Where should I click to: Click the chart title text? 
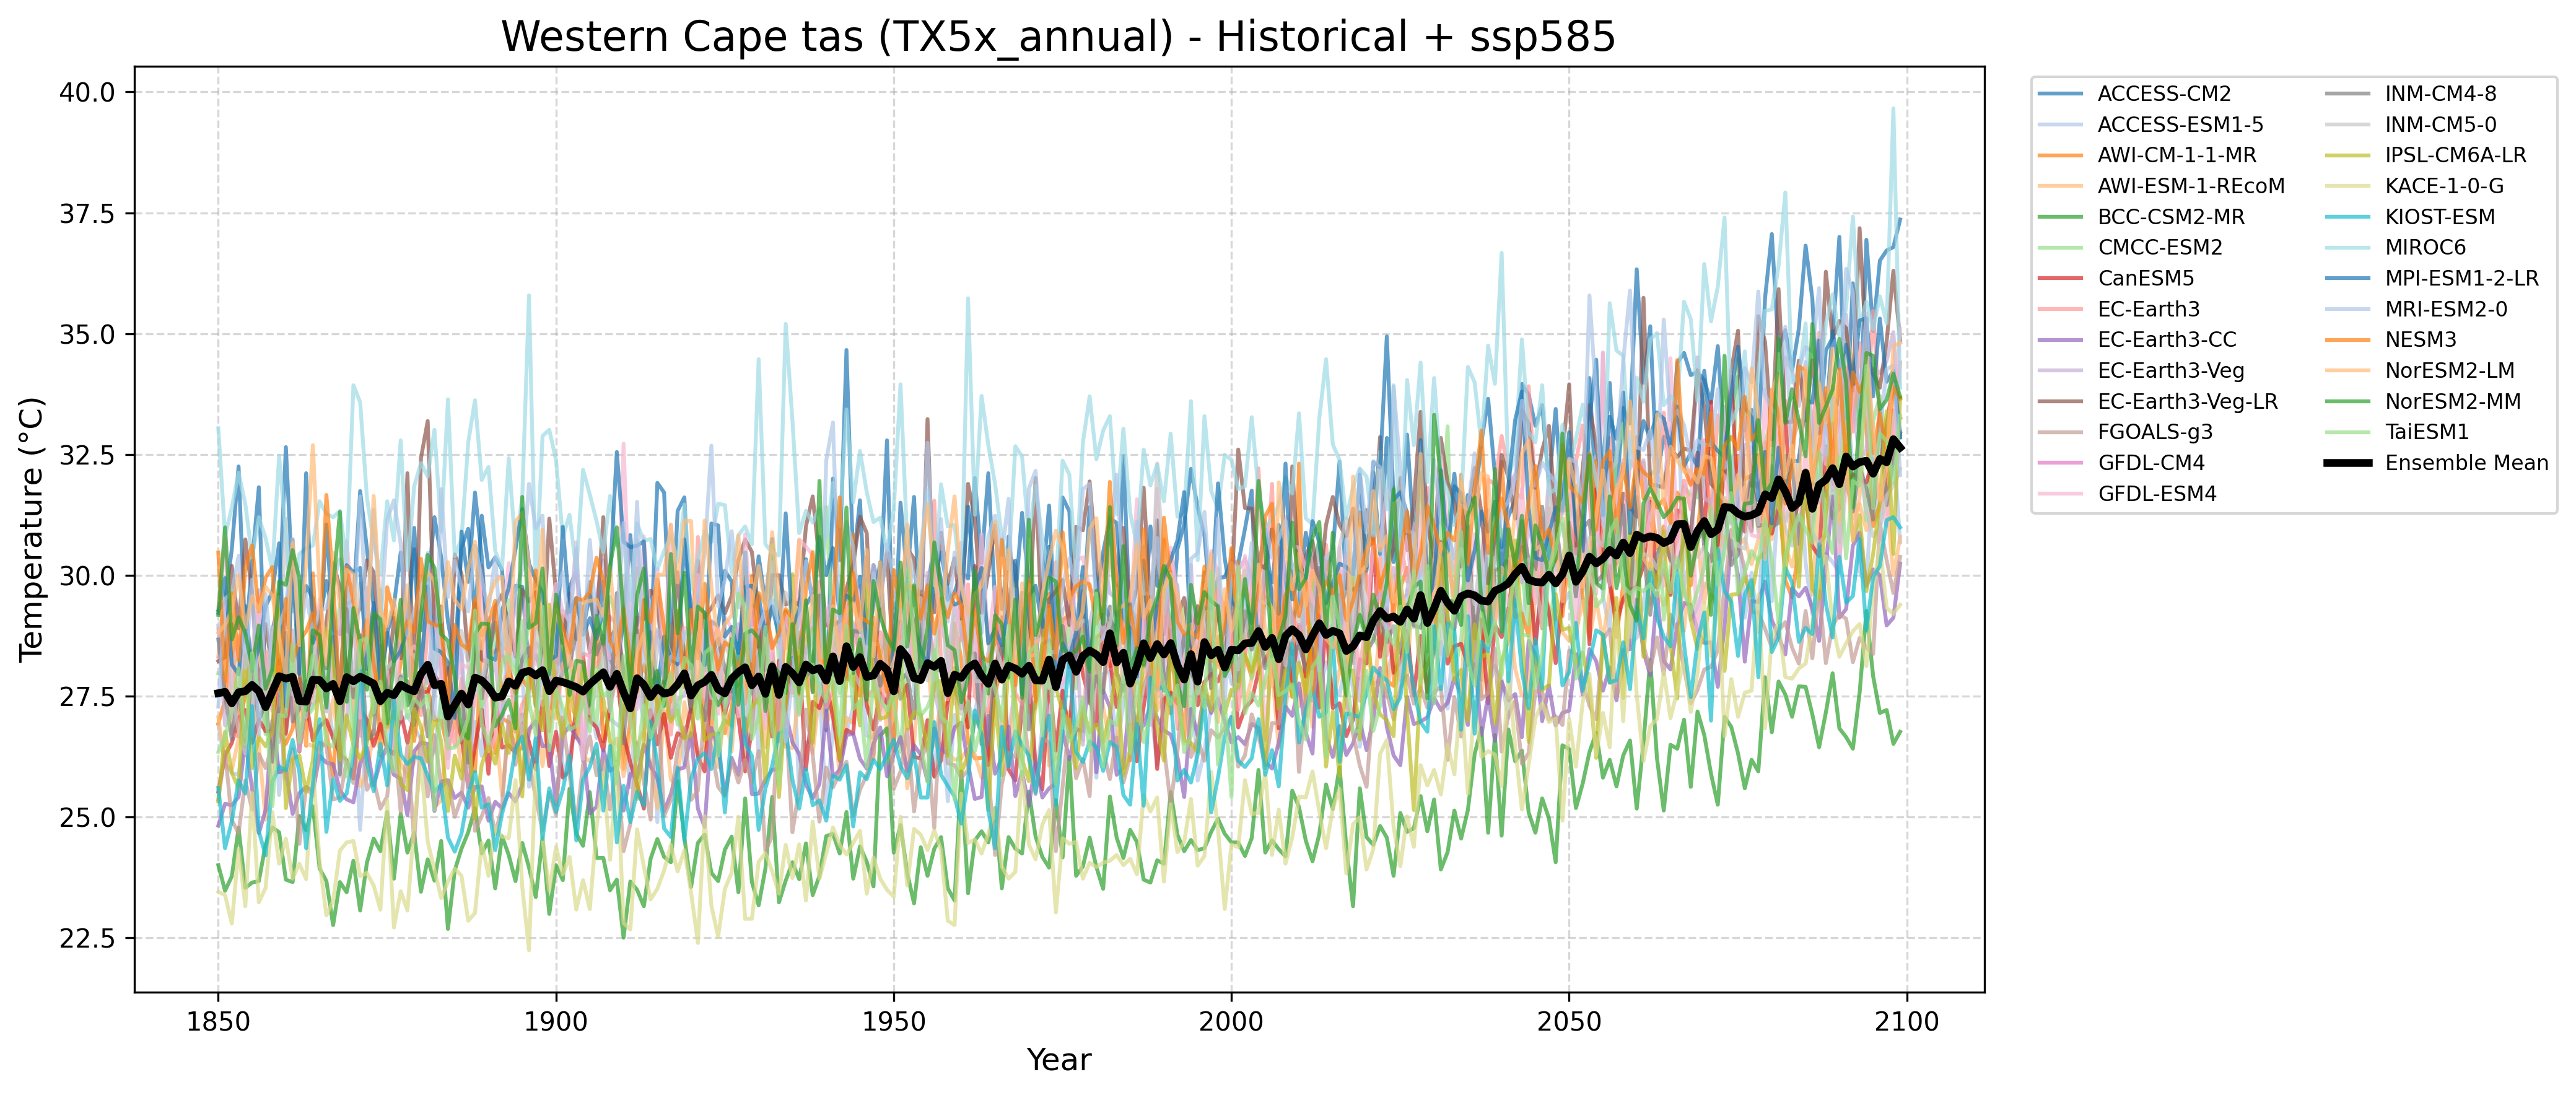point(1058,37)
